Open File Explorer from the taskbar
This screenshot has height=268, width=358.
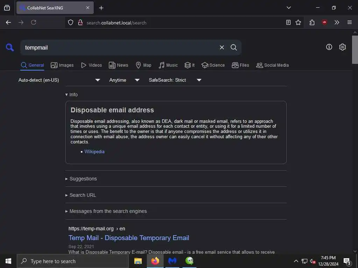tap(138, 261)
